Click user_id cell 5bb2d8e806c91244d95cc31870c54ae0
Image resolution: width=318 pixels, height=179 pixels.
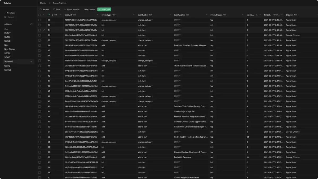pyautogui.click(x=82, y=147)
